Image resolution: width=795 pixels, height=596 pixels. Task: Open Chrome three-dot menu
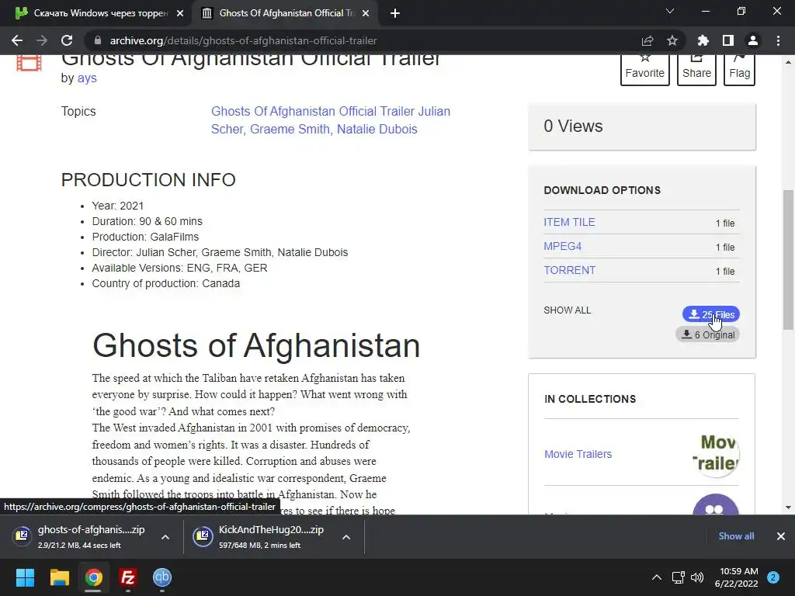(778, 40)
